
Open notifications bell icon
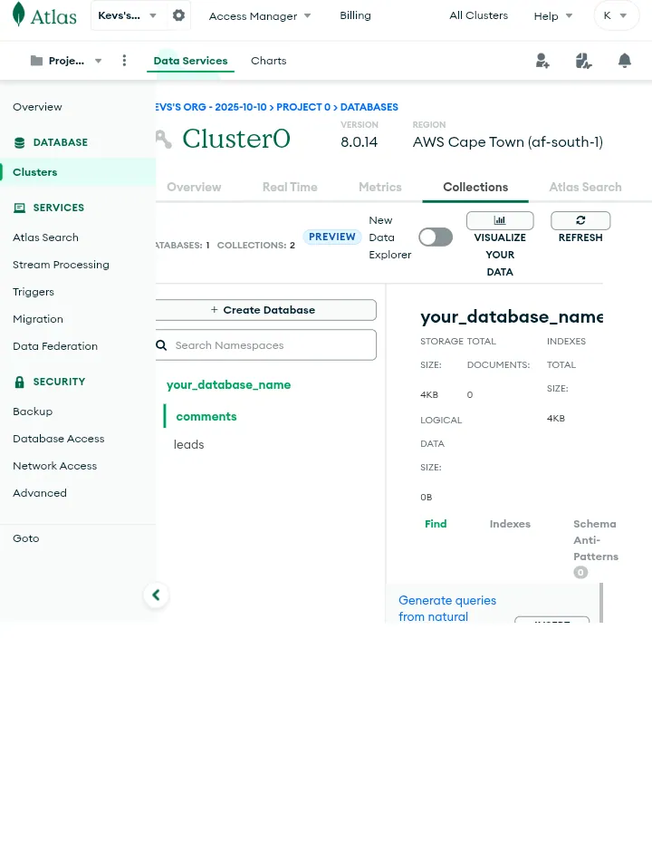pos(625,61)
